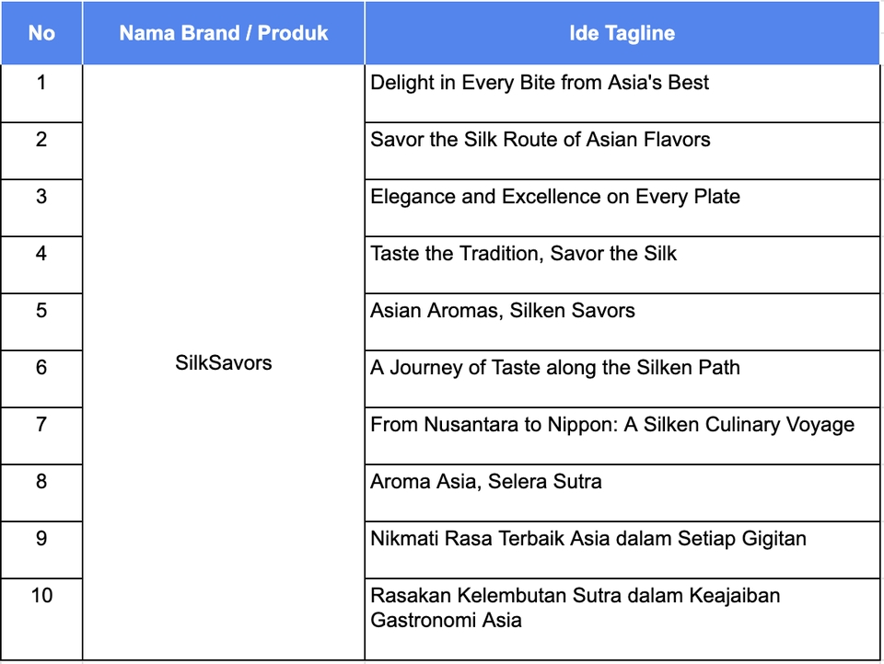Select tagline "Delight in Every Bite from Asia's Best"
884x664 pixels.
540,83
